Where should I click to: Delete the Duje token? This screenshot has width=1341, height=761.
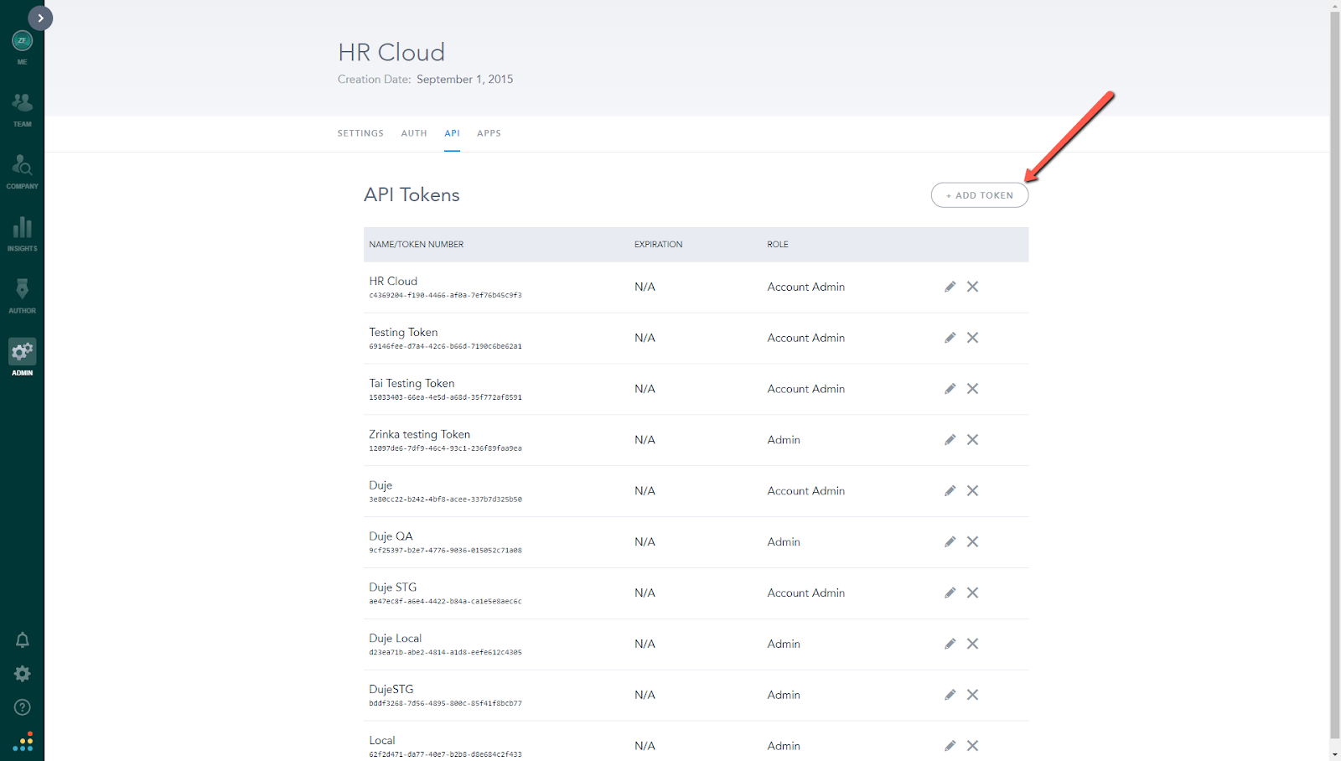972,491
